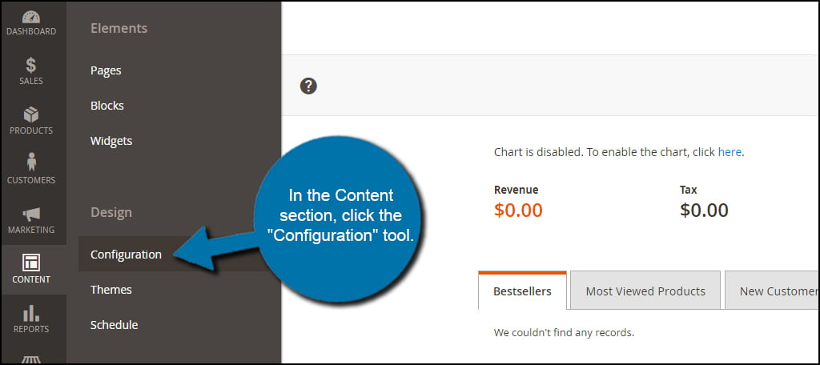Open the Stores icon in sidebar
This screenshot has height=365, width=820.
click(31, 358)
